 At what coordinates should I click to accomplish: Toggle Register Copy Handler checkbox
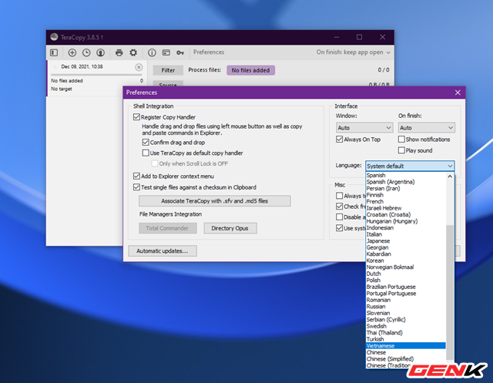click(136, 117)
